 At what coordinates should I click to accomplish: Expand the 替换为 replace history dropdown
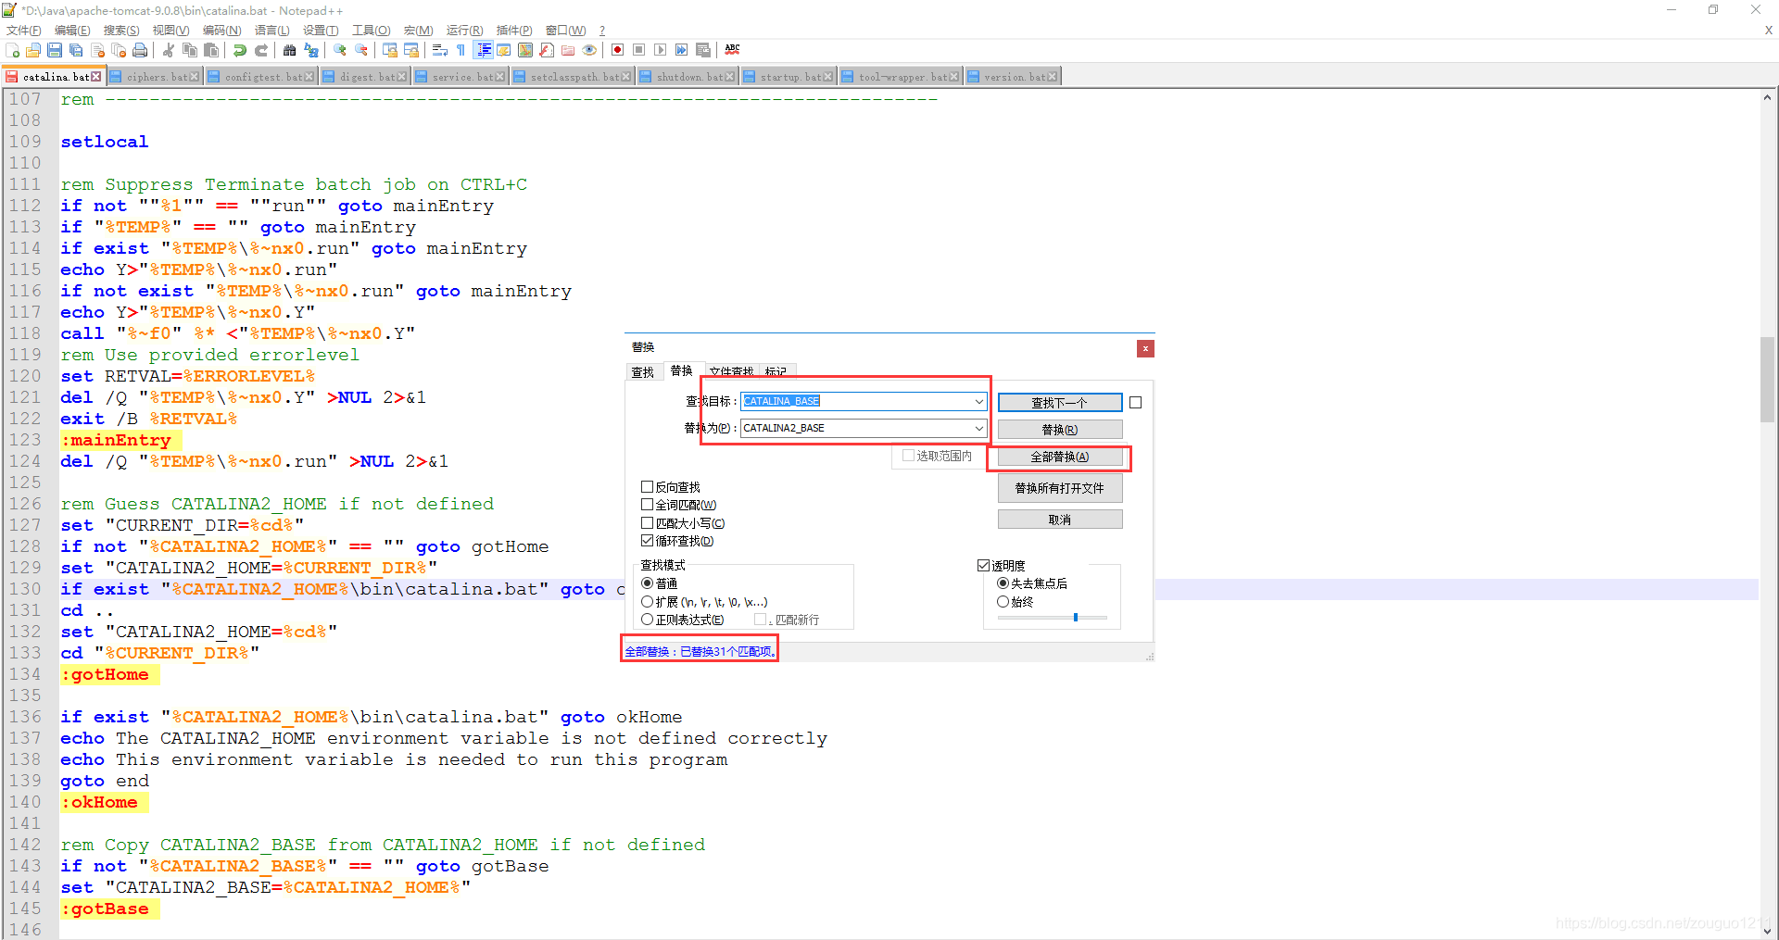(979, 428)
